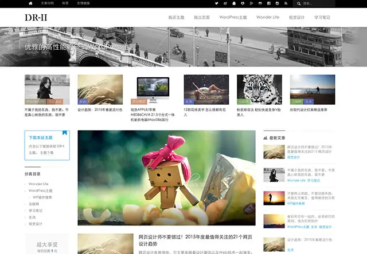Open the RSS feed icon
The image size is (367, 254).
click(286, 3)
